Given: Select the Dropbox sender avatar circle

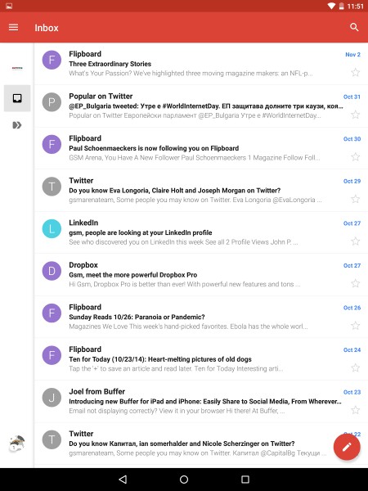Looking at the screenshot, I should pos(52,271).
